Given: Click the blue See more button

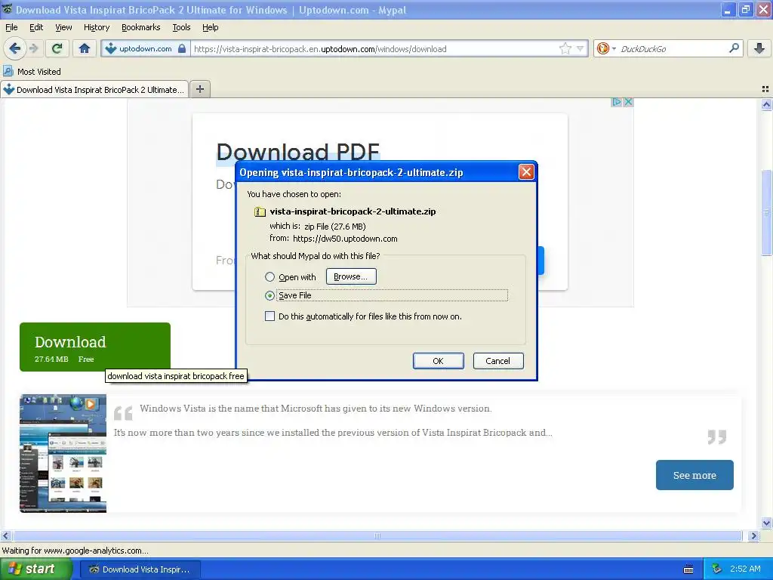Looking at the screenshot, I should coord(694,475).
